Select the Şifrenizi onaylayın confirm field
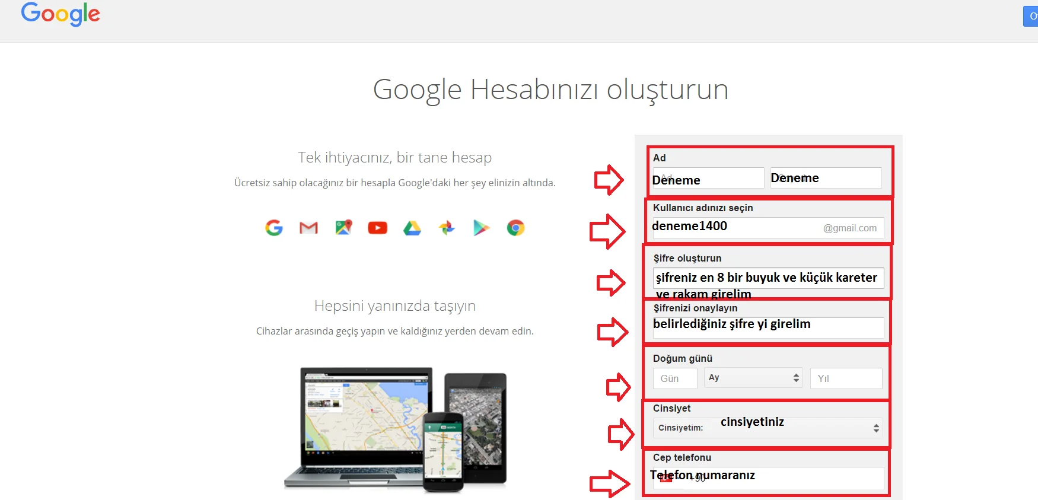This screenshot has height=500, width=1038. click(x=768, y=328)
